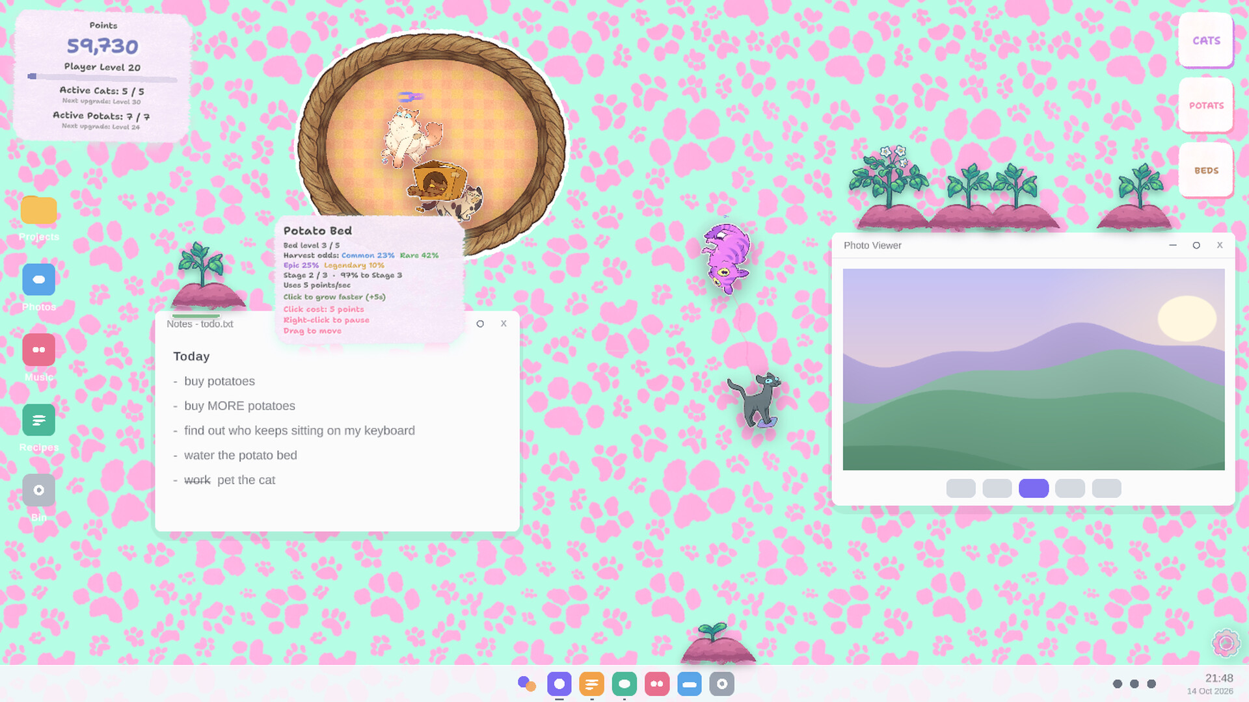The image size is (1249, 702).
Task: Click the 'pet the cat' note line
Action: click(x=246, y=480)
